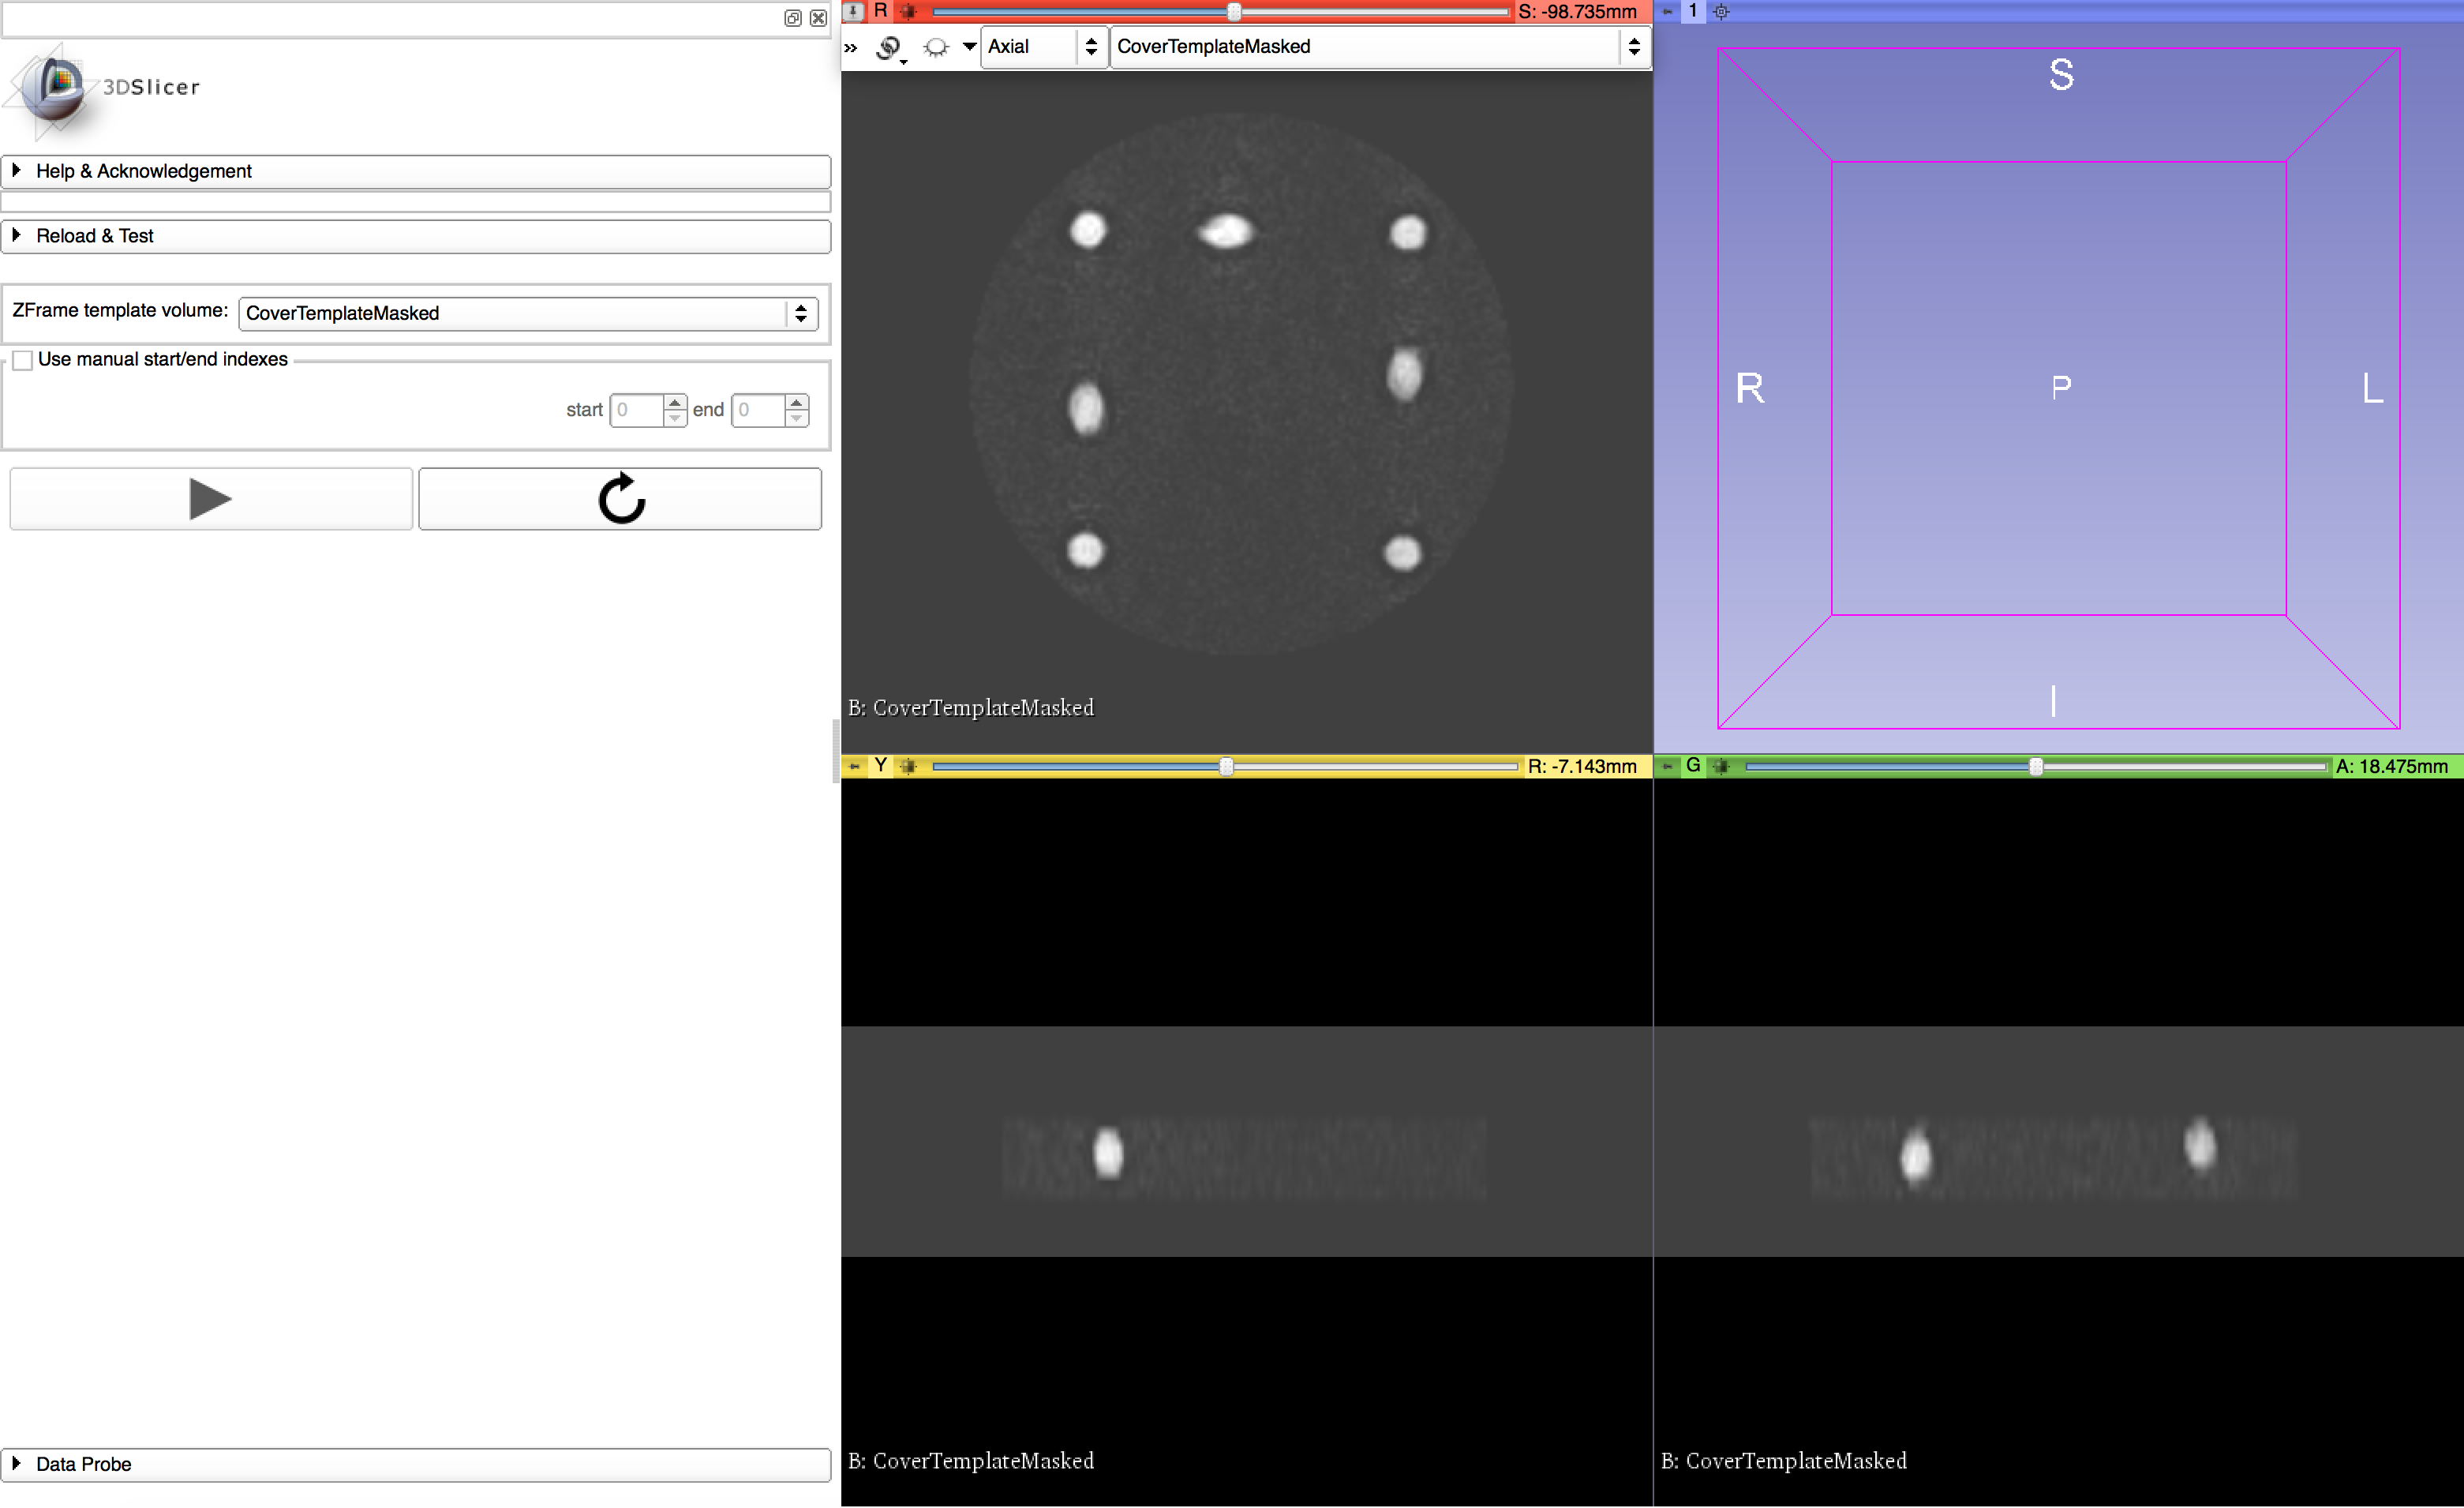Center the 3D view using the crosshair icon
The width and height of the screenshot is (2464, 1508).
[1721, 11]
